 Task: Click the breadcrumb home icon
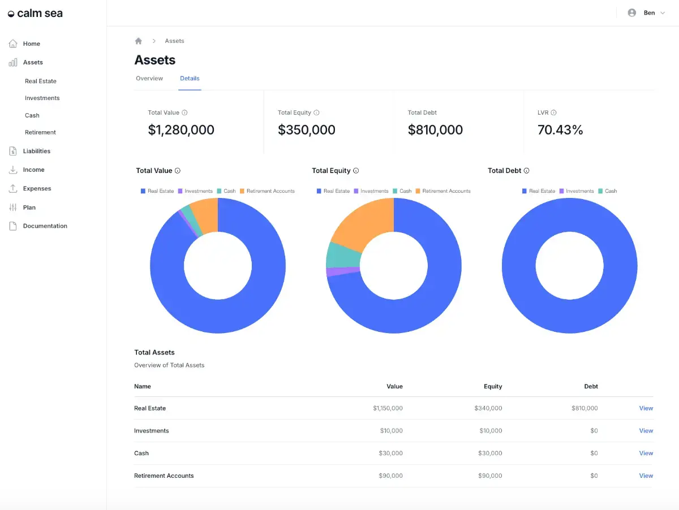point(139,41)
